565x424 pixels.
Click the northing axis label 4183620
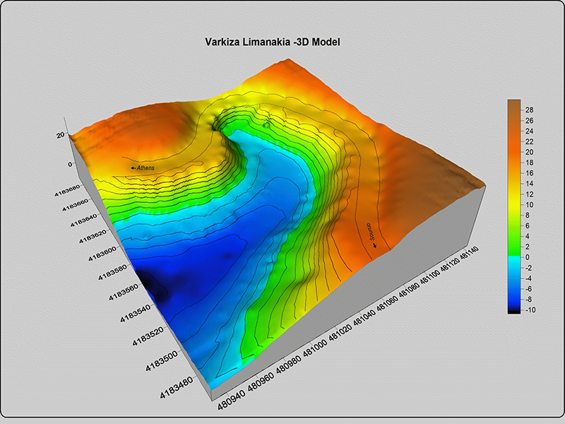point(93,237)
